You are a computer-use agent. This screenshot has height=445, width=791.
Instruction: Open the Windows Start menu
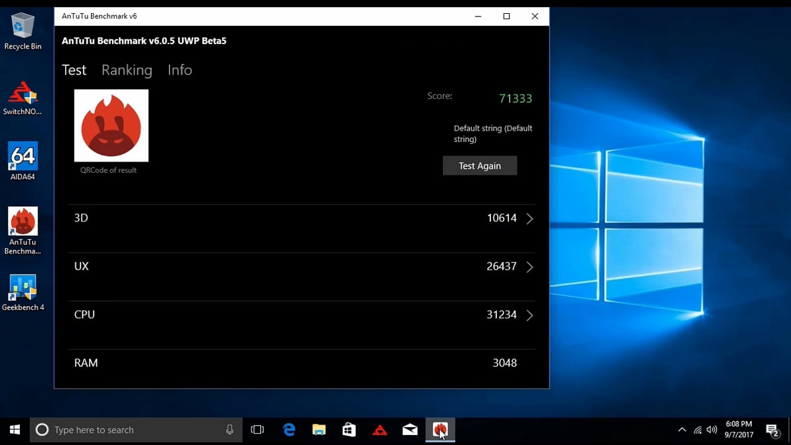(x=15, y=430)
